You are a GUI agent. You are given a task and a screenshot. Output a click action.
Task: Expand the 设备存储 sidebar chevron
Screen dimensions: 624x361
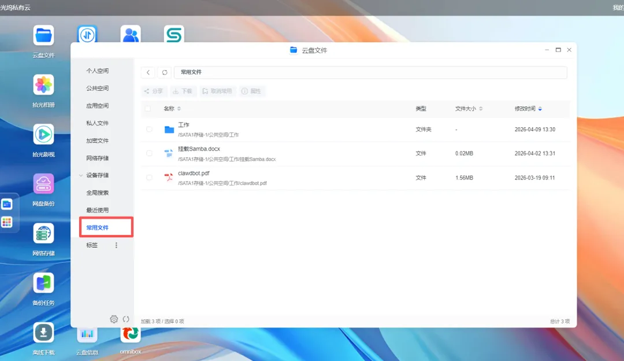point(81,175)
